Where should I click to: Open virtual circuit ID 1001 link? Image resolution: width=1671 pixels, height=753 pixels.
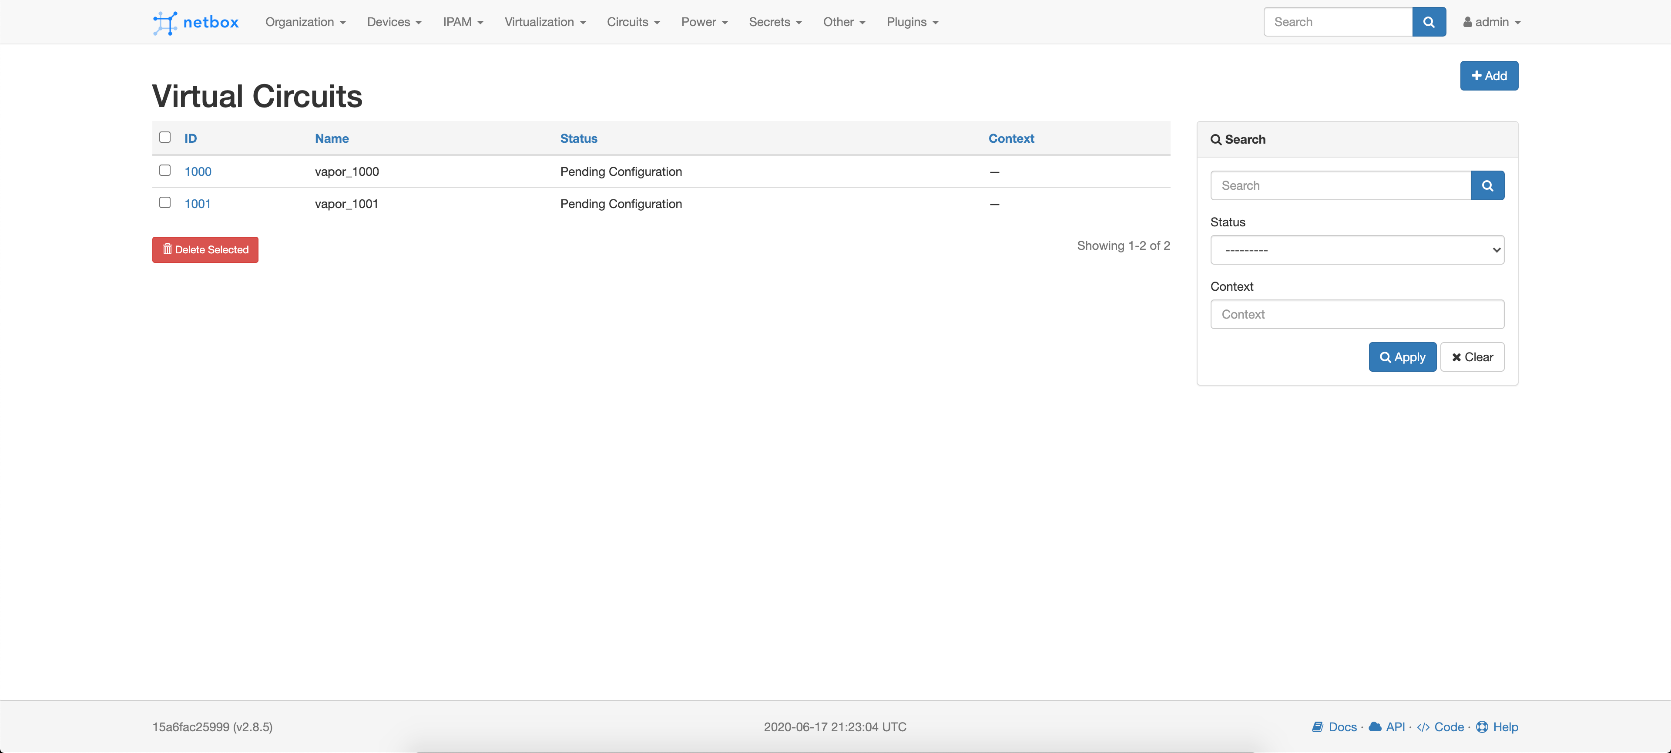coord(197,204)
